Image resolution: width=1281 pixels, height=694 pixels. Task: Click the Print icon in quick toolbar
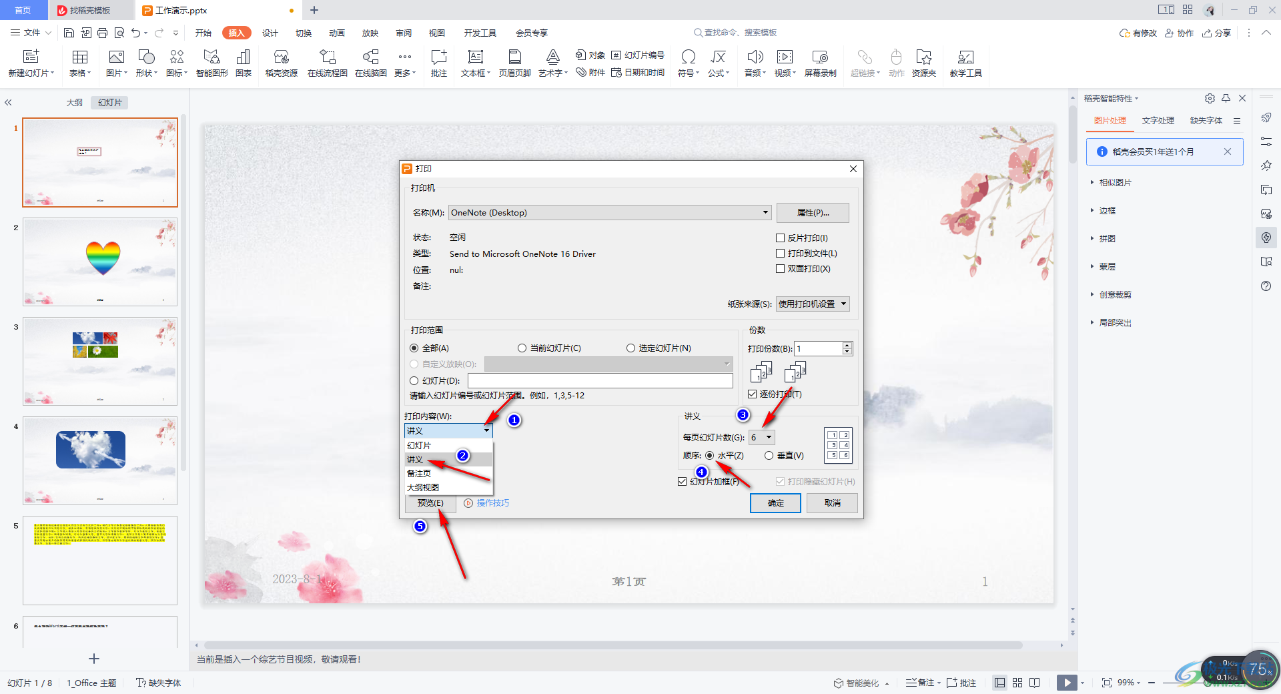pos(102,33)
